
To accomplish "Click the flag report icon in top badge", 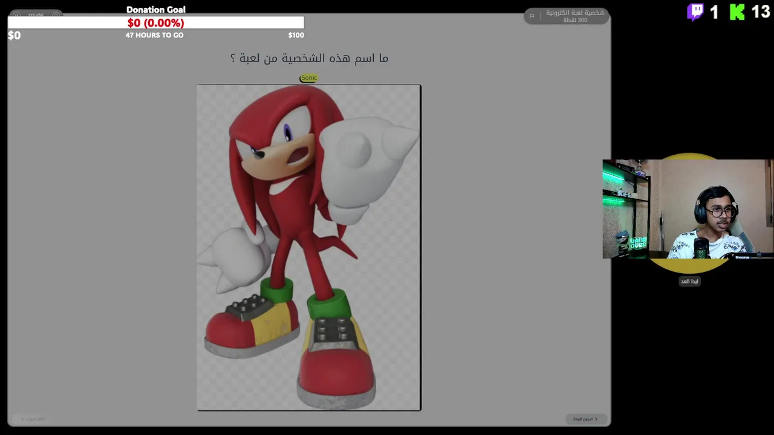I will pos(532,16).
